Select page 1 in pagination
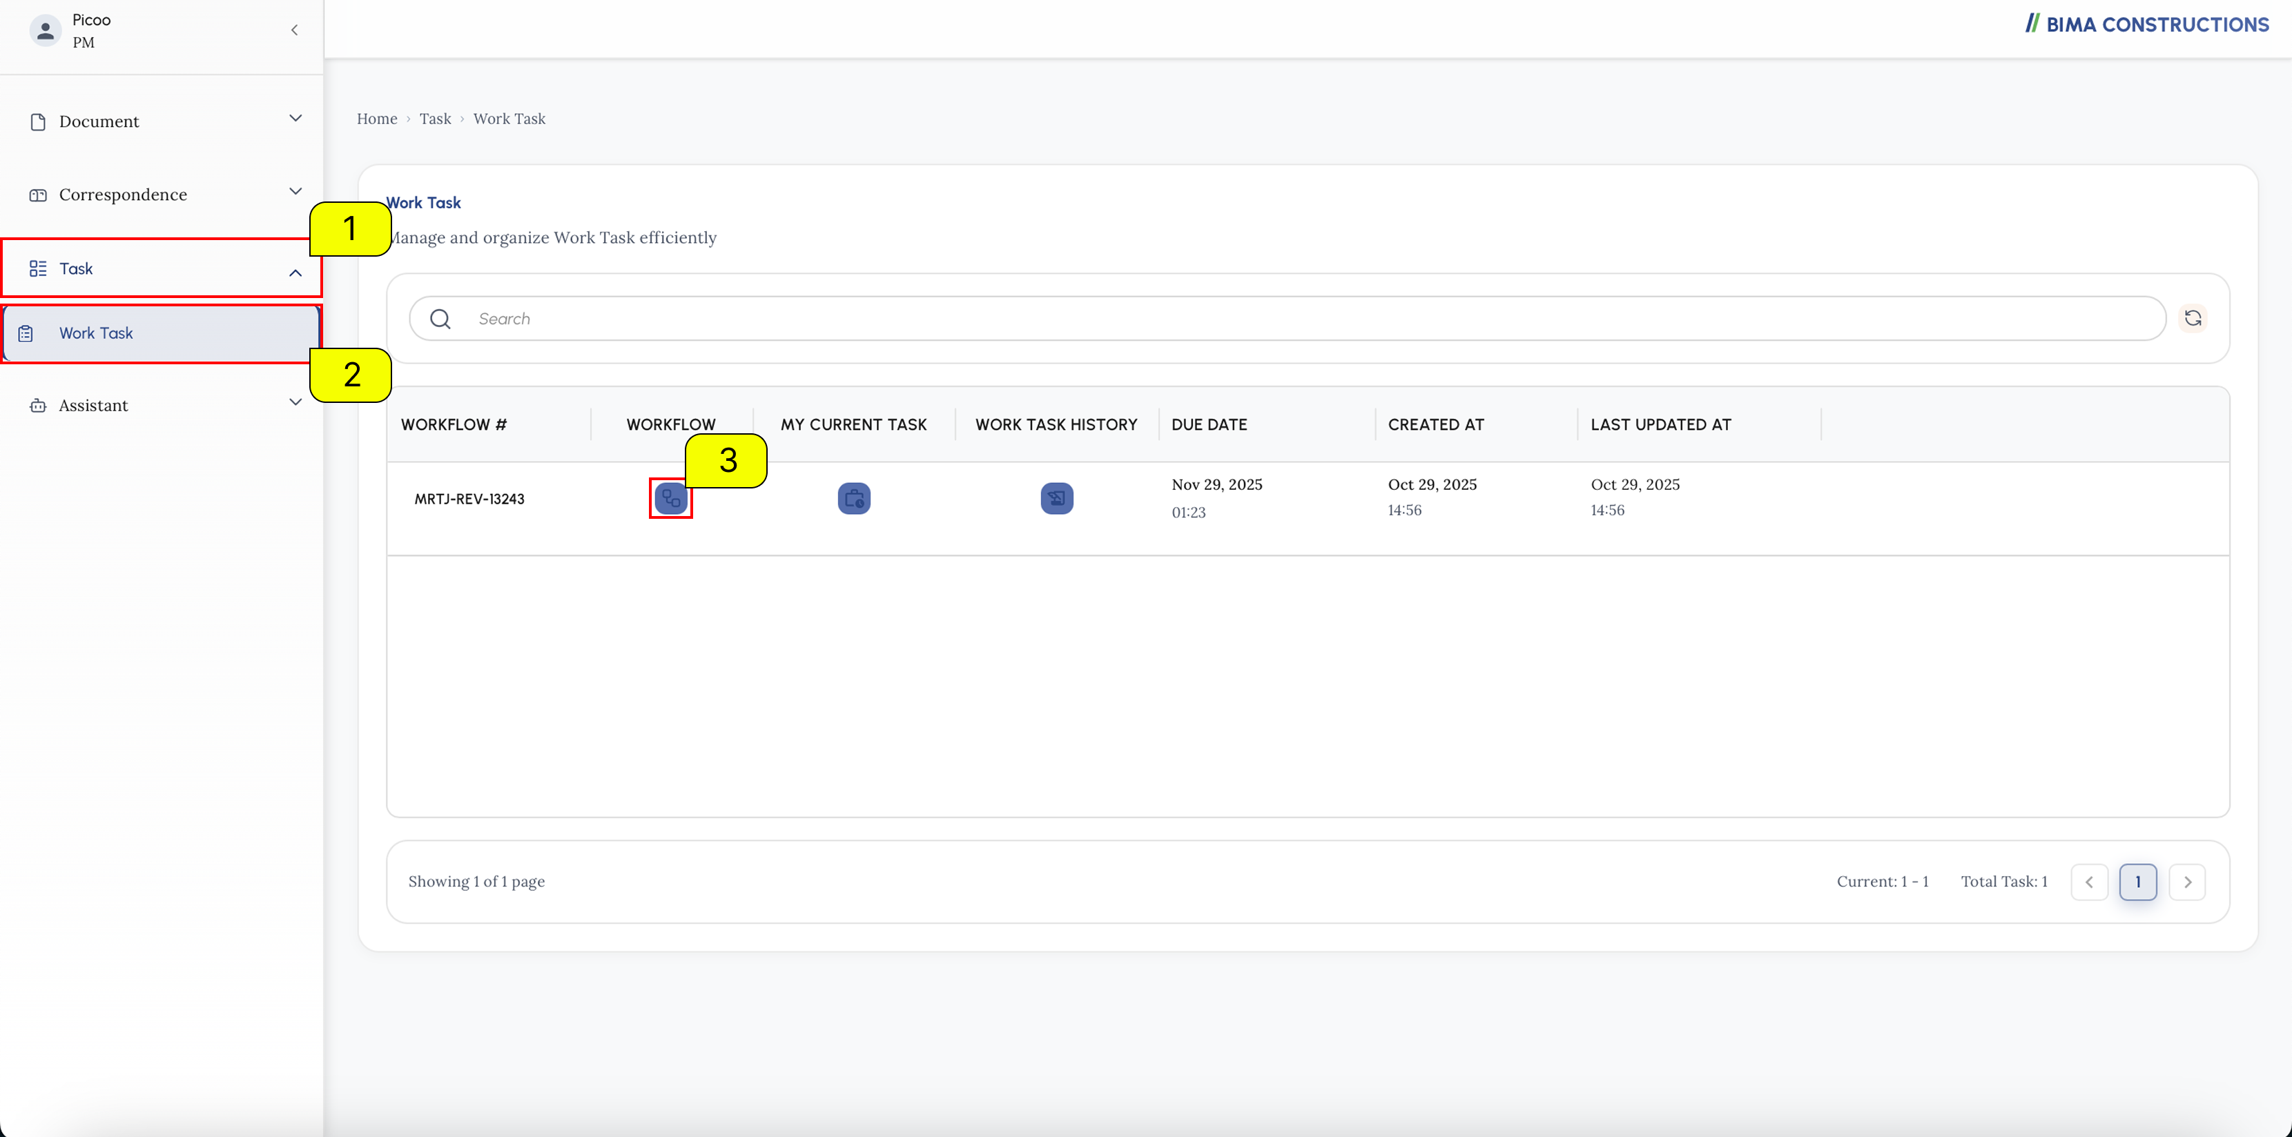This screenshot has height=1137, width=2292. [x=2138, y=882]
